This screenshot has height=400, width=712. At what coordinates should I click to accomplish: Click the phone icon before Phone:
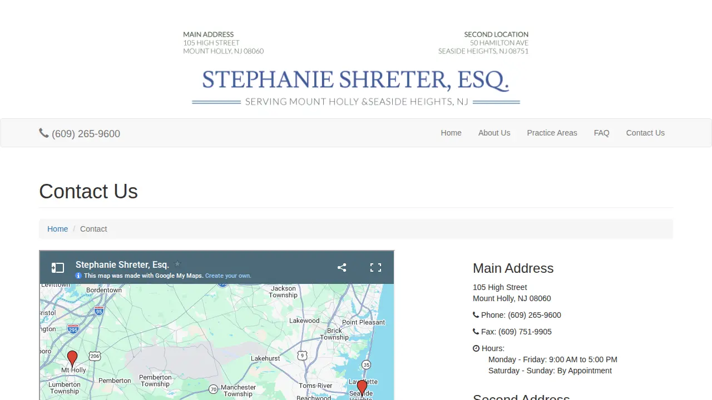pos(476,315)
